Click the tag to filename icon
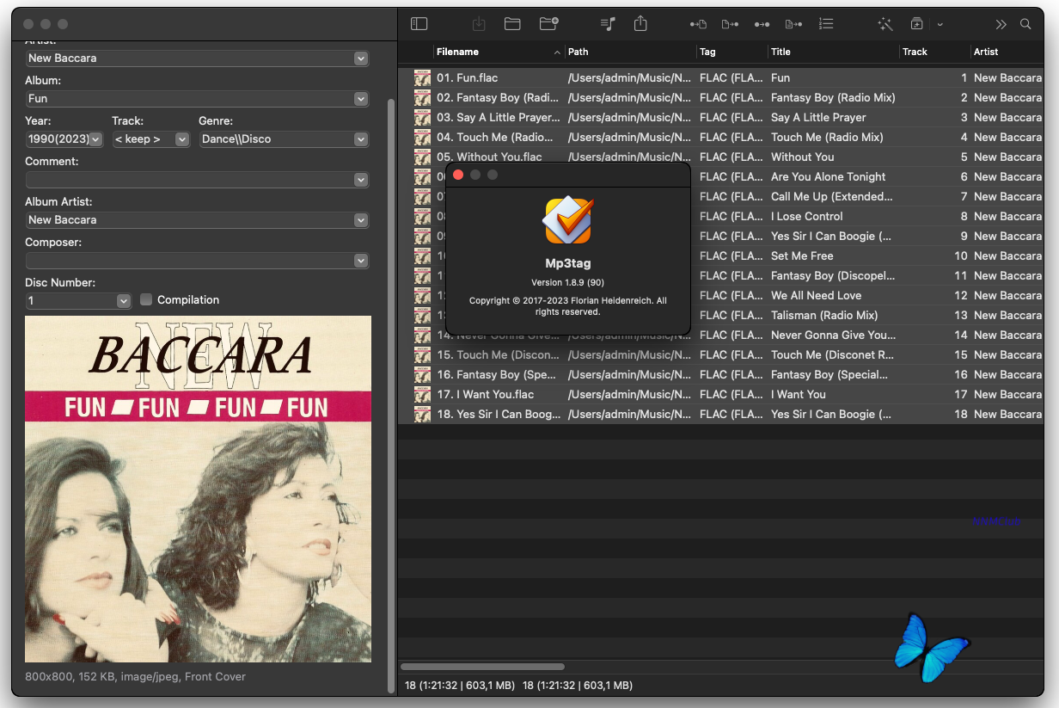This screenshot has width=1059, height=708. coord(698,24)
